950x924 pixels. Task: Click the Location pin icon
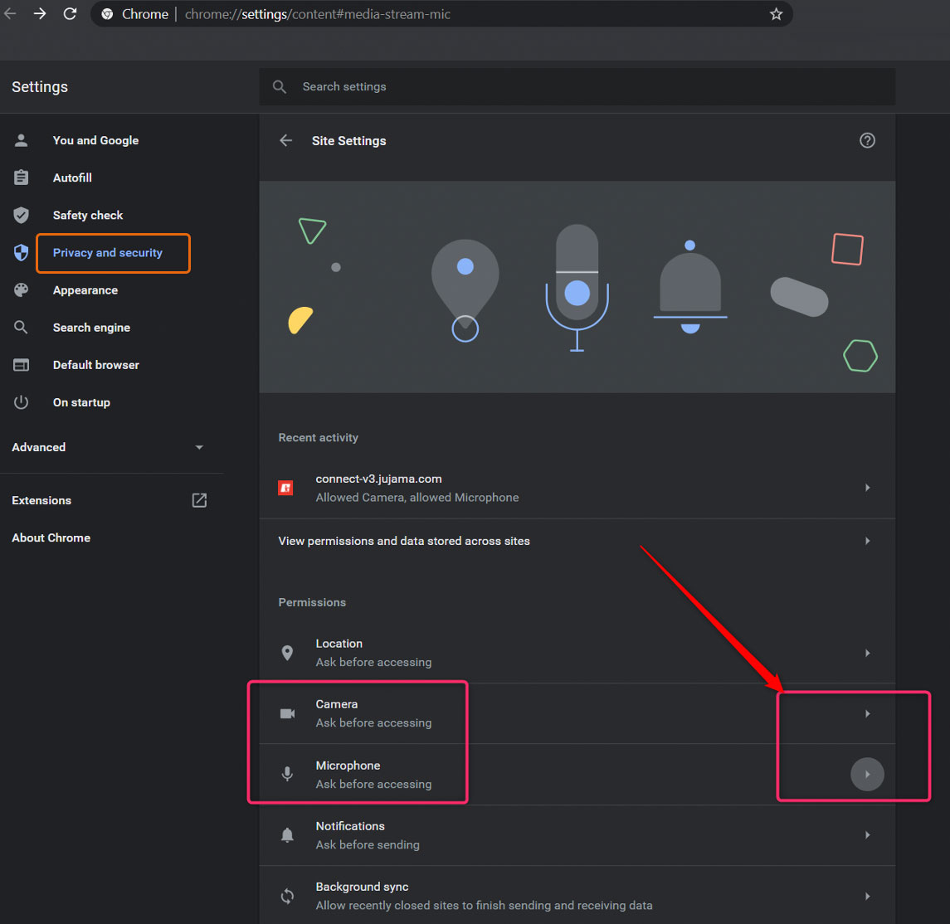(287, 653)
